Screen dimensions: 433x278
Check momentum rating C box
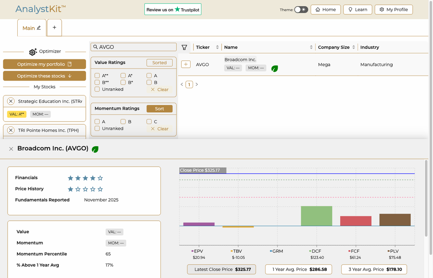149,122
